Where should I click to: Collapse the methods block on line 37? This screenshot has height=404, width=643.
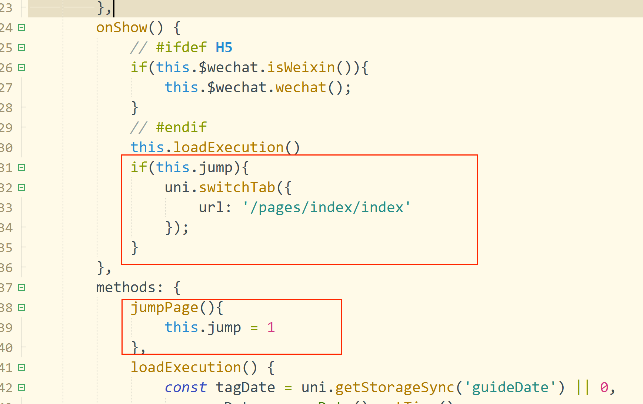(21, 287)
